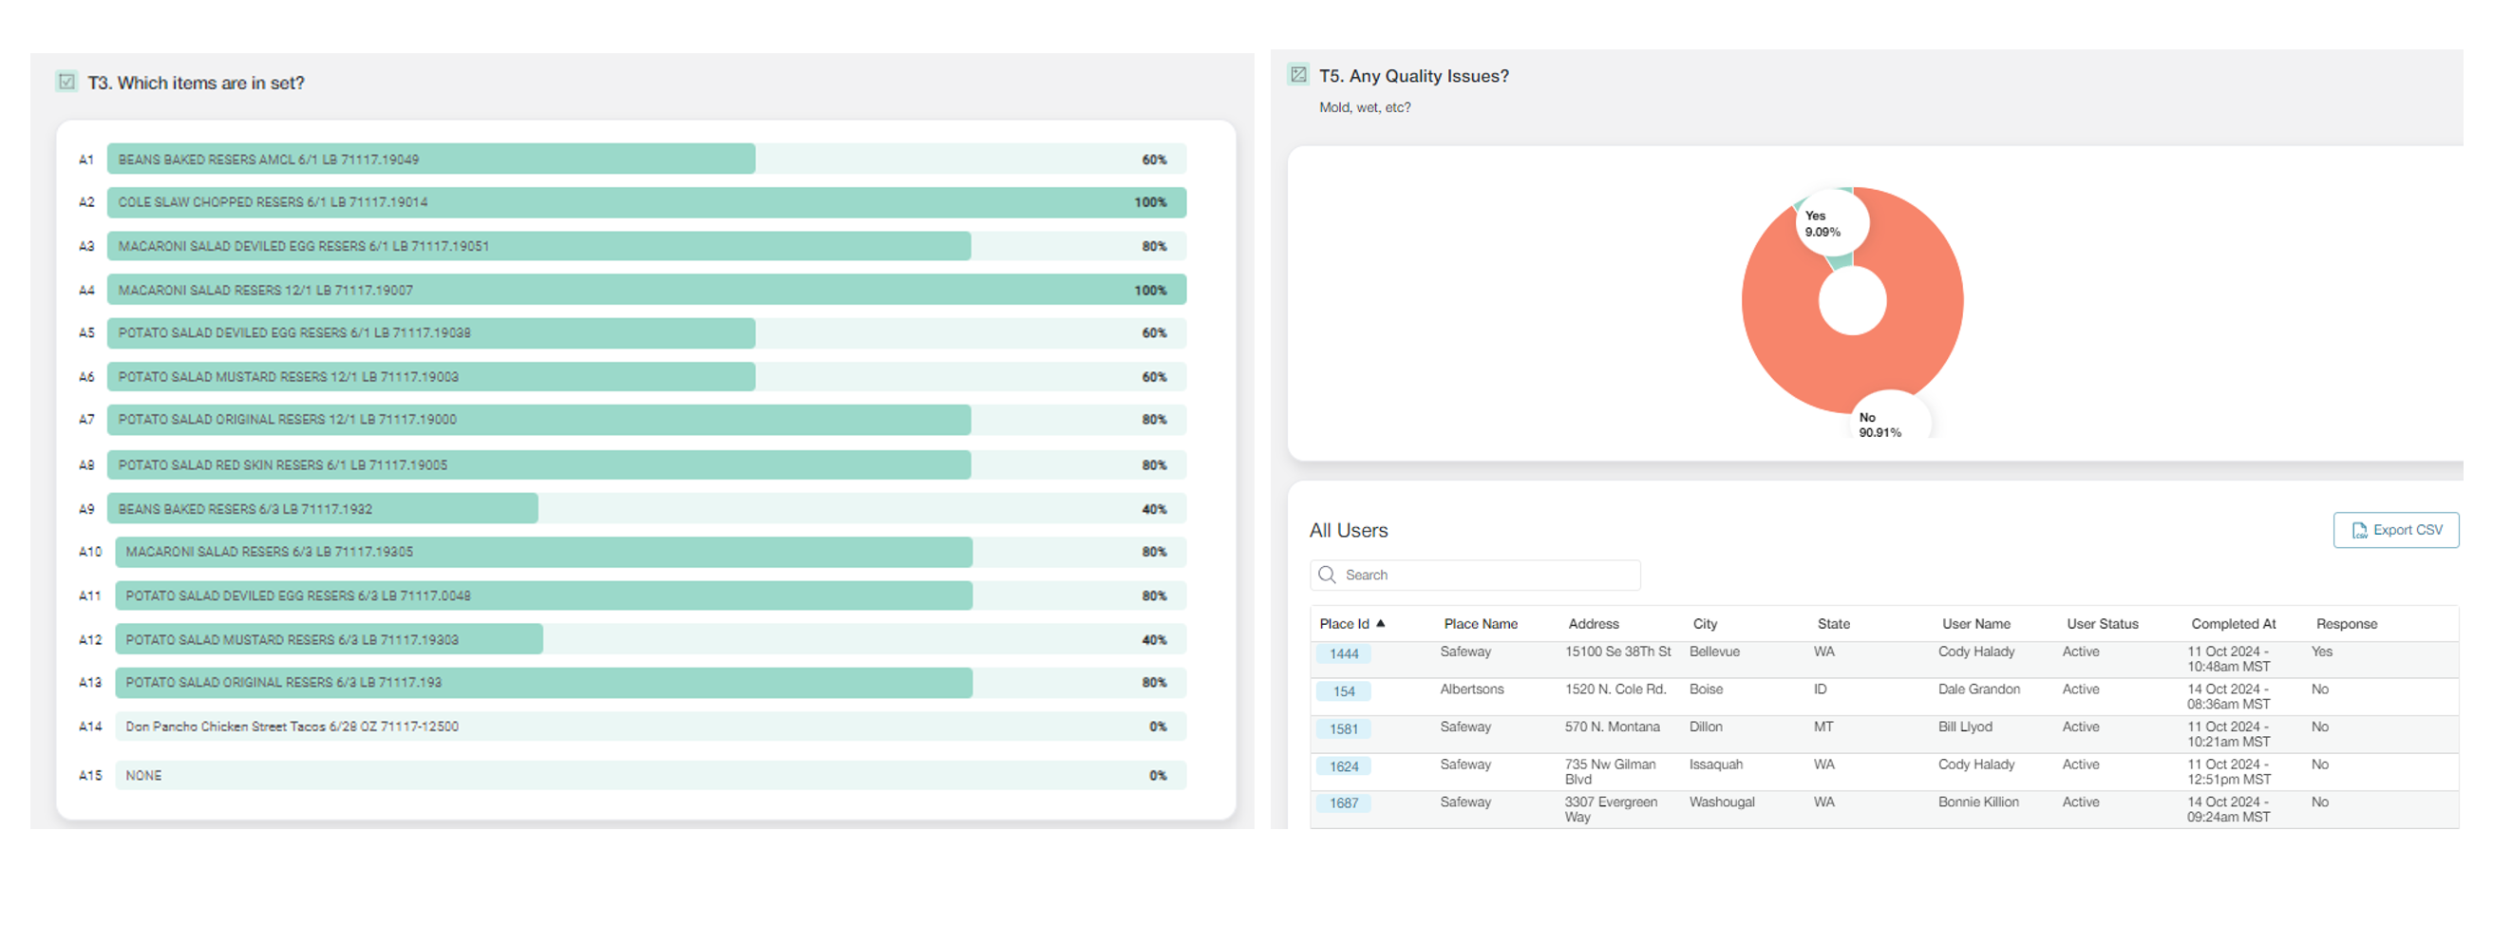Toggle the sort arrow next to Place Id
The image size is (2493, 926).
tap(1381, 624)
